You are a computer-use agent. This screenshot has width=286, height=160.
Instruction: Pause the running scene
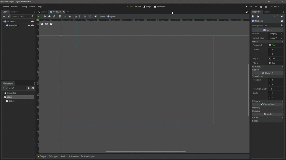pyautogui.click(x=251, y=7)
